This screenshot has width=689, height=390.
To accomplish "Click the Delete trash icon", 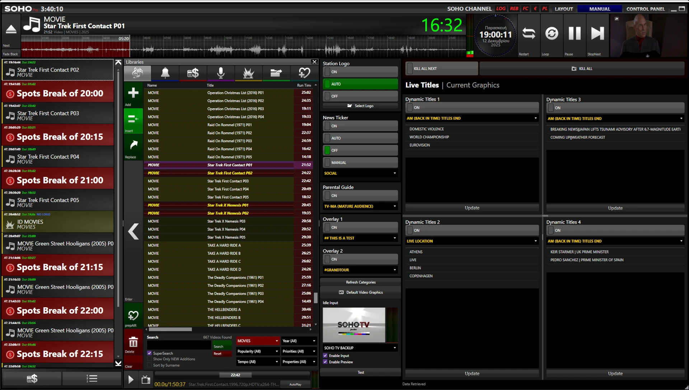I will tap(133, 342).
